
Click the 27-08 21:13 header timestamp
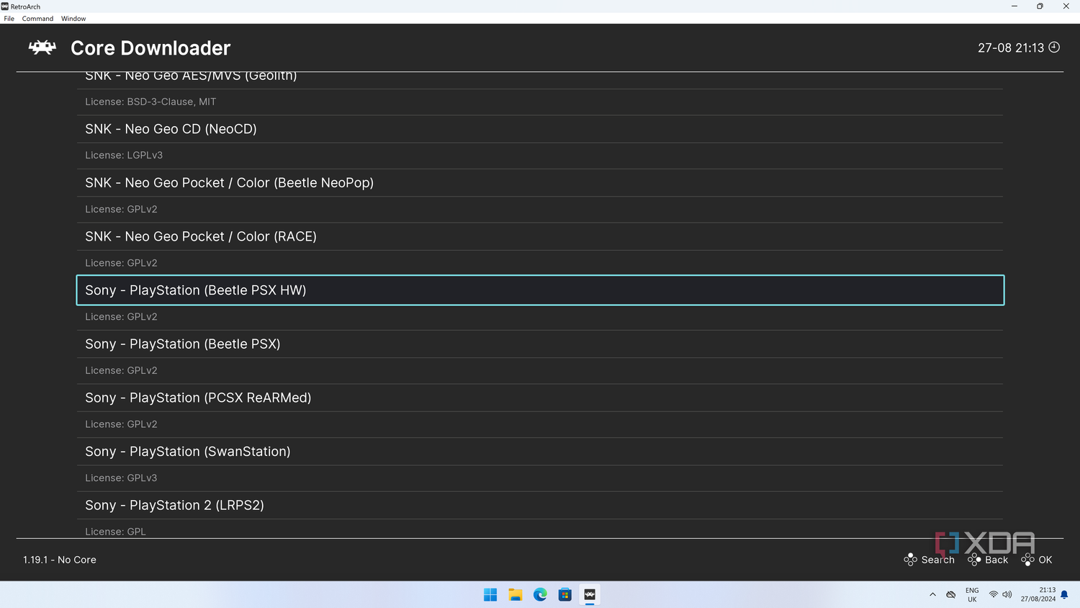pyautogui.click(x=1011, y=48)
